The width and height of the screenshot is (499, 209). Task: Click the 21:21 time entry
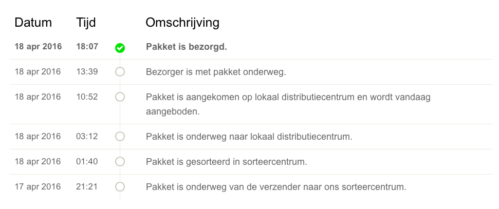[86, 186]
